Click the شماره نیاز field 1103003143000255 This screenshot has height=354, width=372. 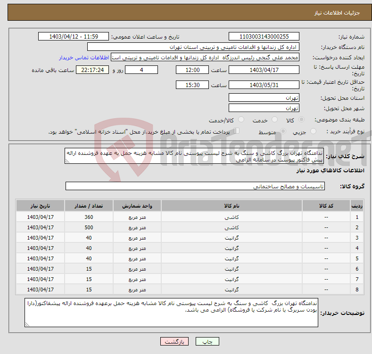pos(264,37)
